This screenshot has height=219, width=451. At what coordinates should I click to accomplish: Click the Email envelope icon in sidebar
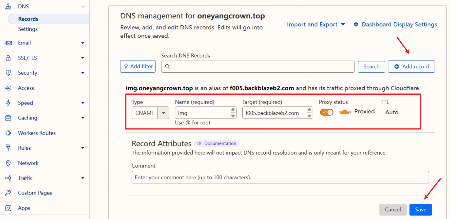tap(8, 43)
